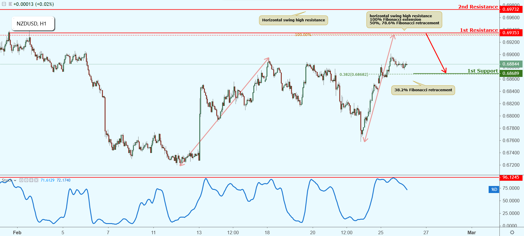Click the '1st Support' line label
The height and width of the screenshot is (236, 524).
(x=483, y=71)
